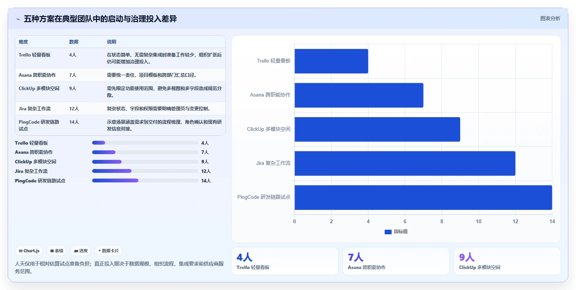The width and height of the screenshot is (576, 290).
Task: Click the description starting 在状态简单、无需复杂集成时
Action: pos(164,58)
